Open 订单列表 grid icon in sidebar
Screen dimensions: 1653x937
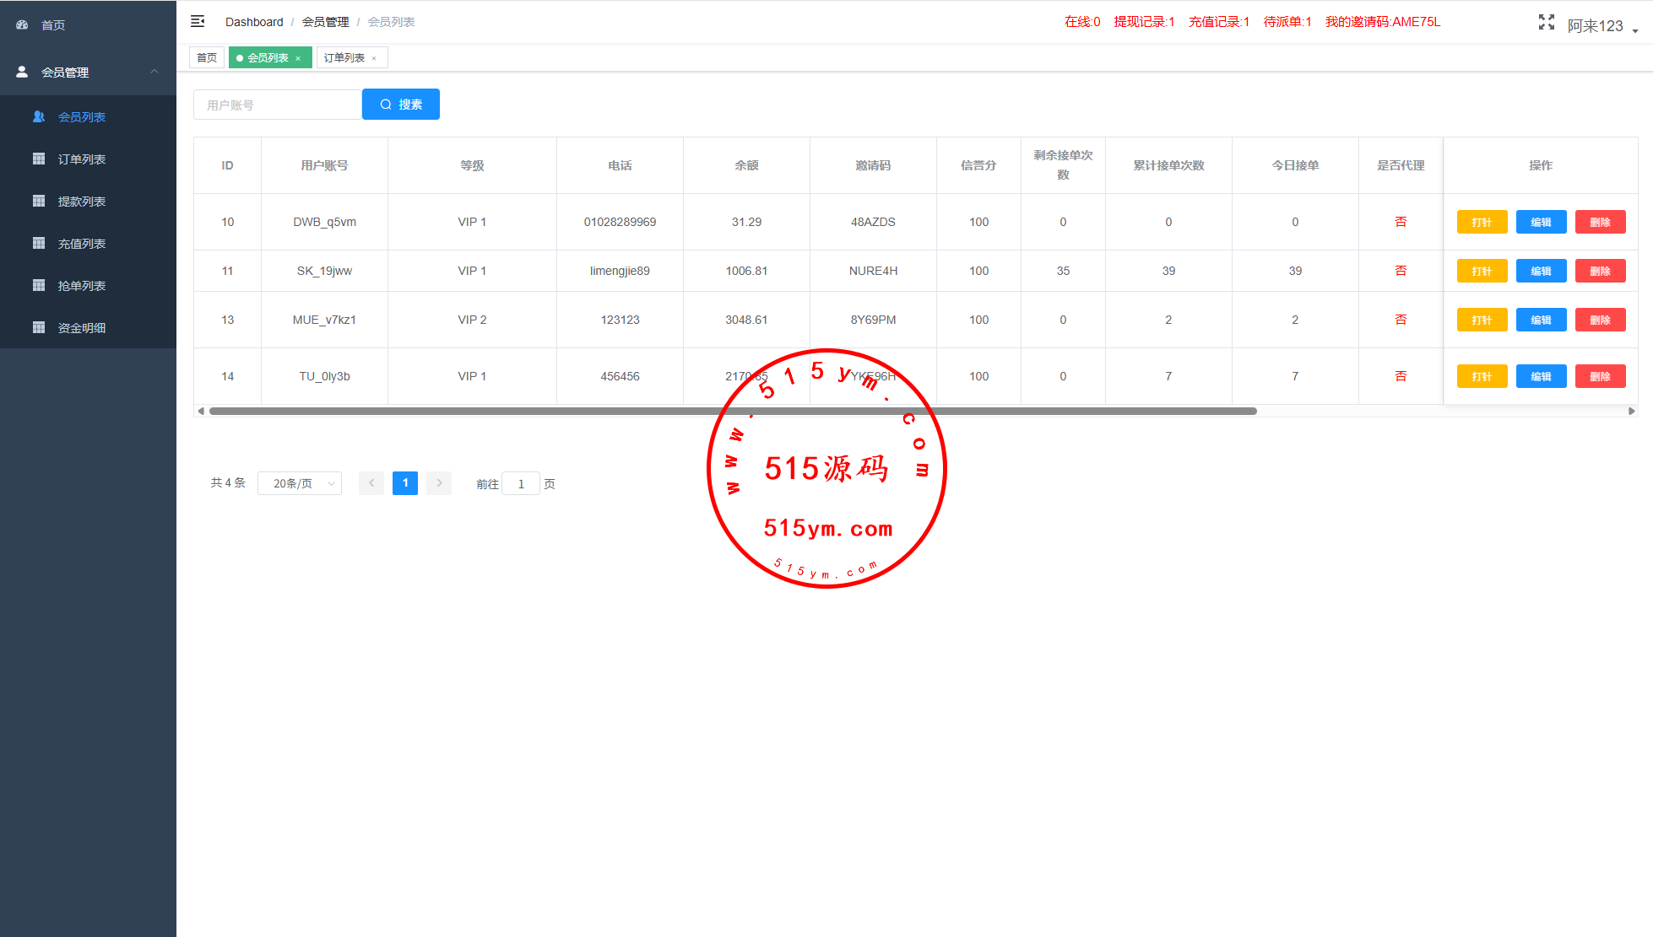[39, 159]
